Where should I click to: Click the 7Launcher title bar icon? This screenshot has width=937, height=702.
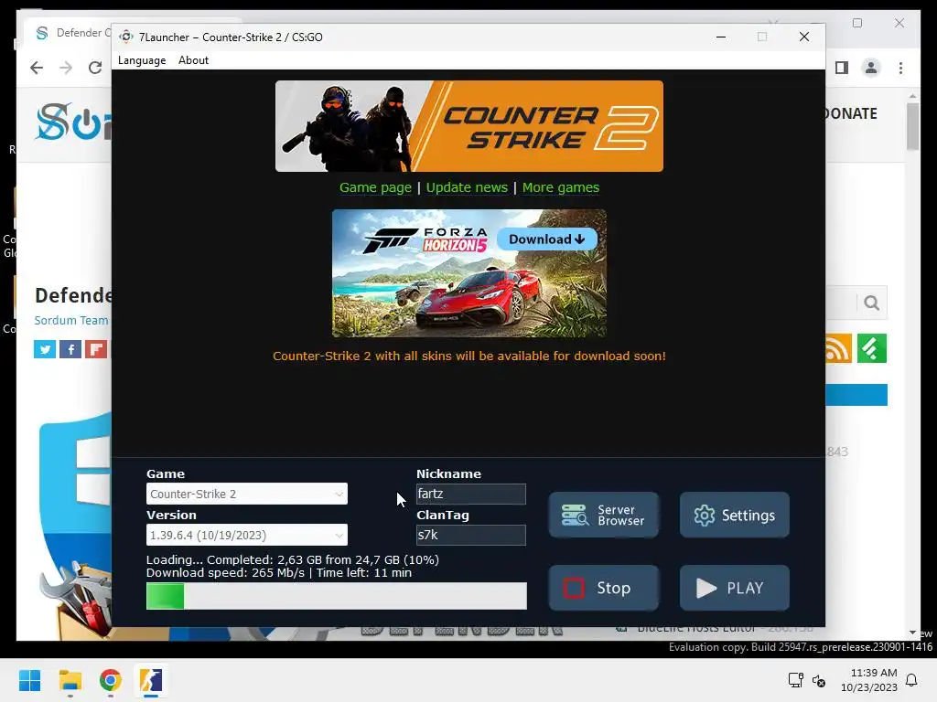point(126,37)
